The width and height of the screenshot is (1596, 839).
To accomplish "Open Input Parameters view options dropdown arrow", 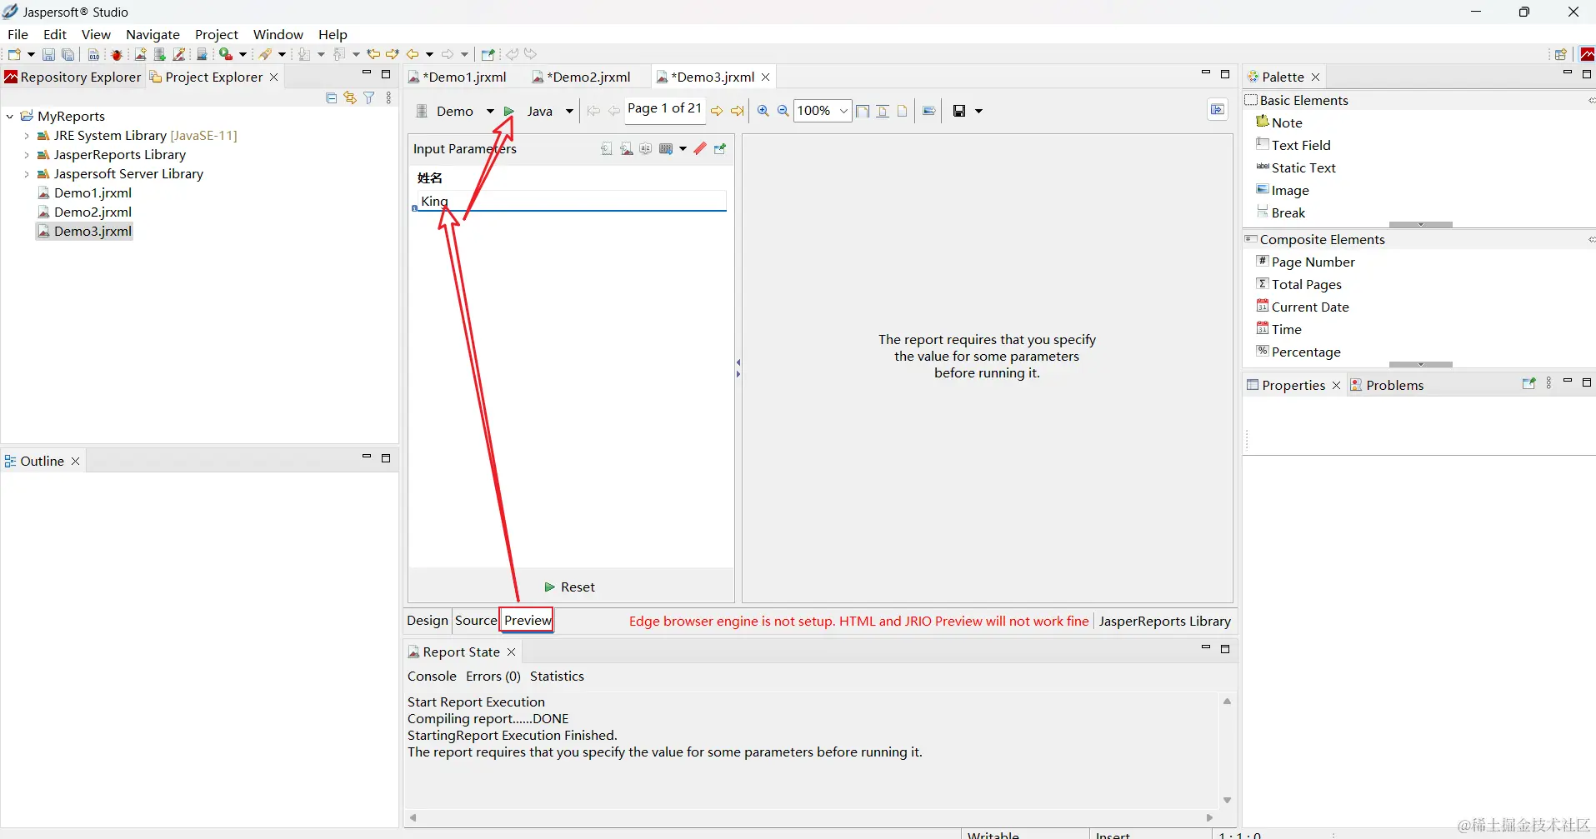I will click(683, 148).
